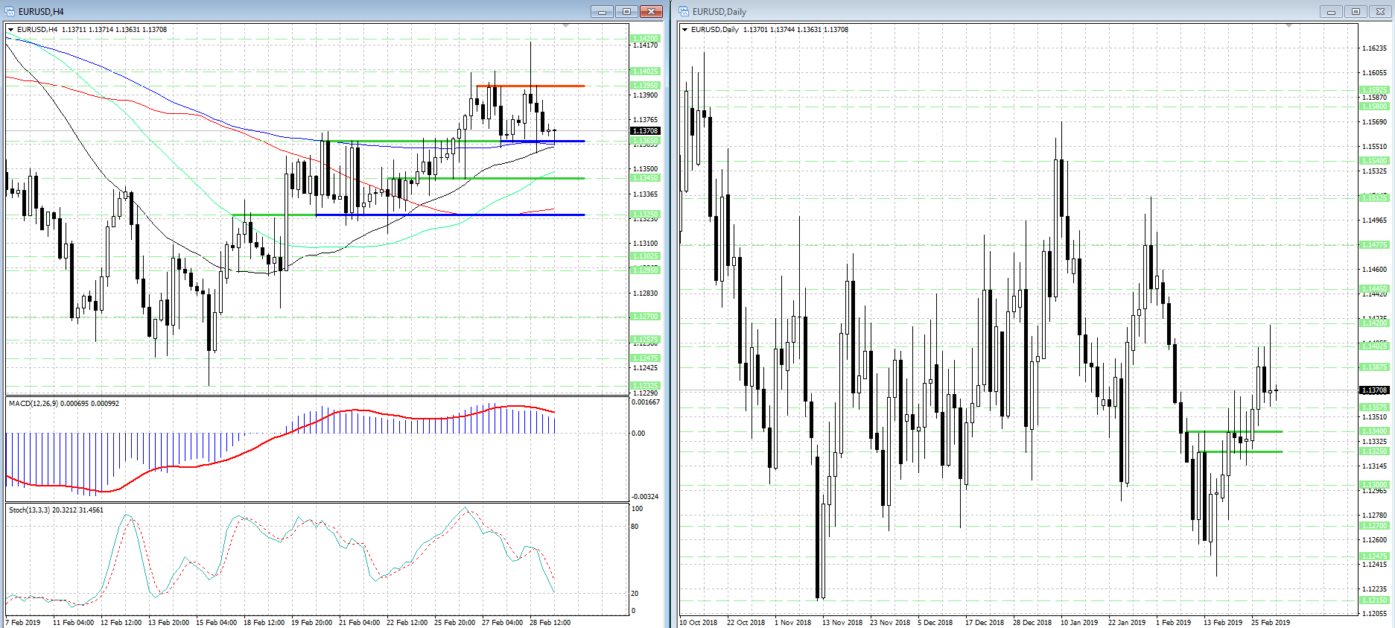Click the chart shift marker on H4 chart

point(565,26)
